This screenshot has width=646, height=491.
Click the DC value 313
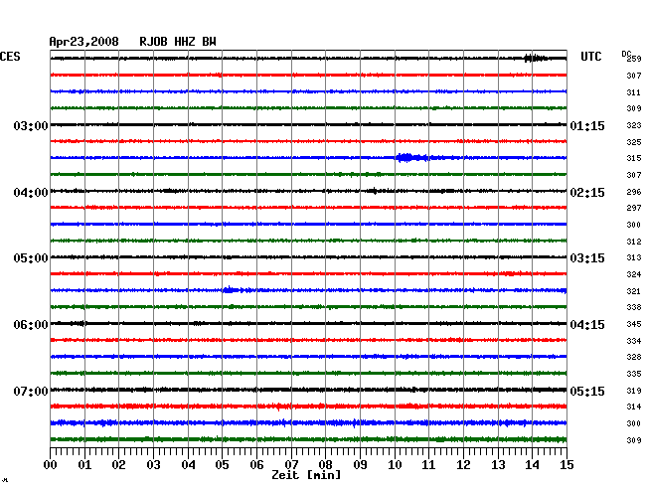634,257
